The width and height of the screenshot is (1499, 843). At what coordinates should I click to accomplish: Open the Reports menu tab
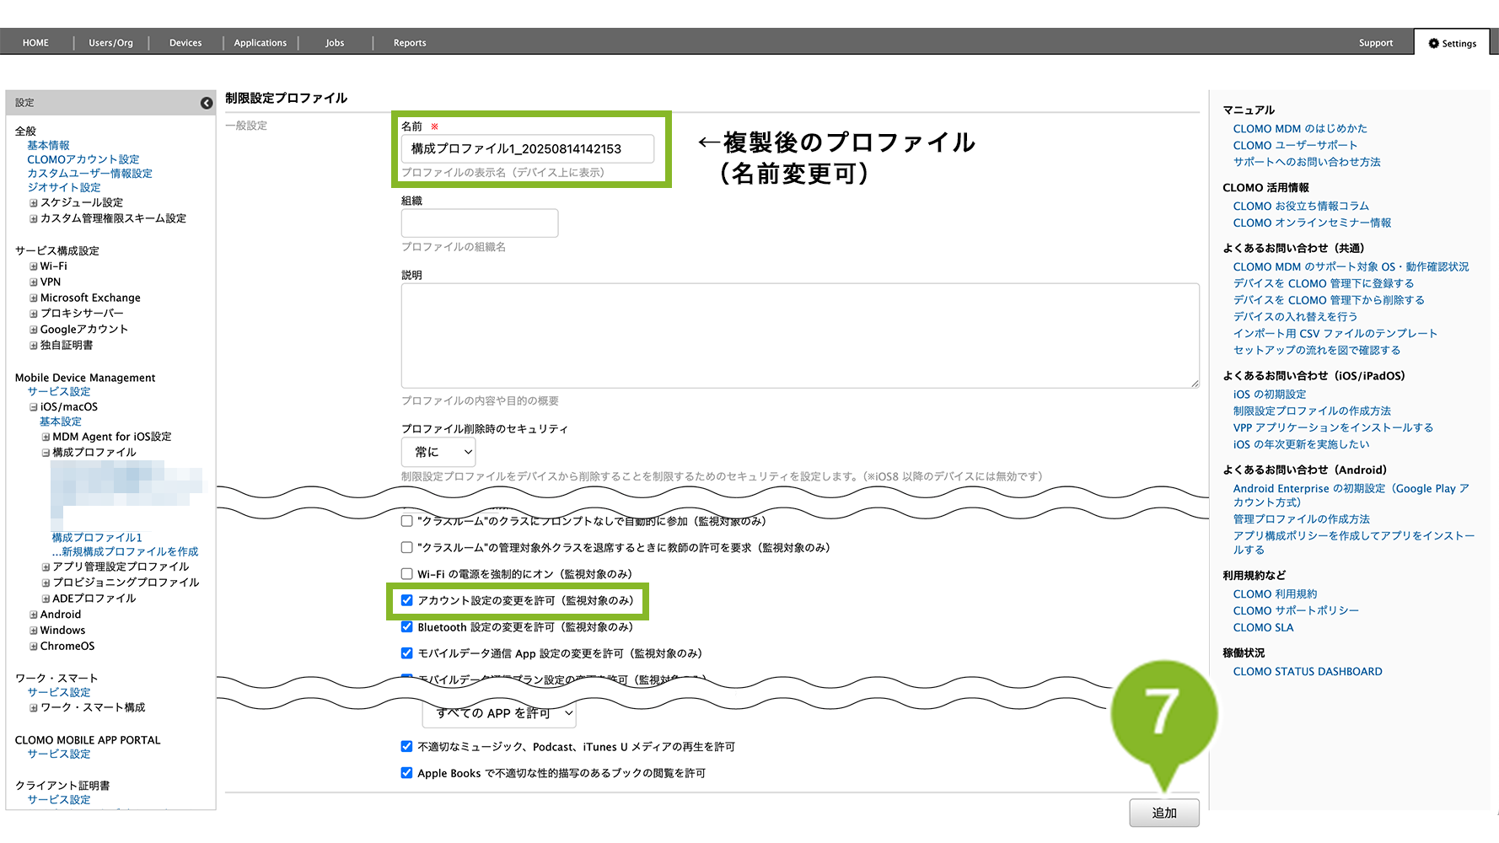point(410,43)
